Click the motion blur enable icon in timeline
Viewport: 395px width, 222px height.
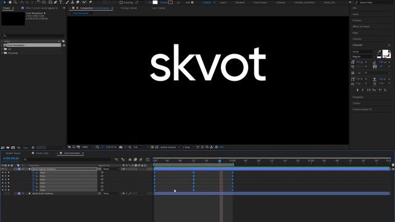point(141,159)
